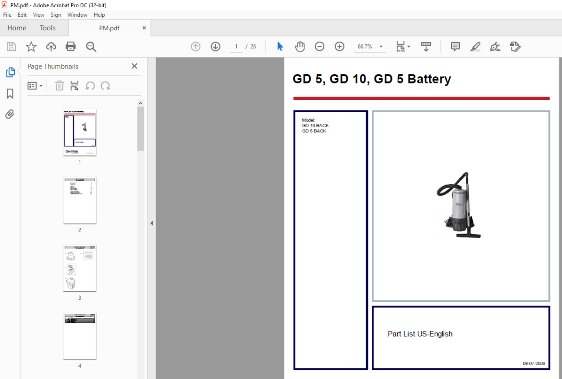Click the 'Page Thumbnails' panel title
The image size is (562, 379).
53,66
